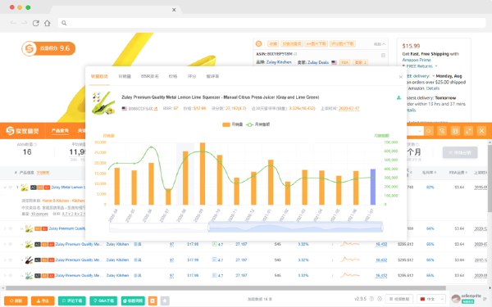Click the browser address bar
The height and width of the screenshot is (307, 492).
tap(271, 23)
